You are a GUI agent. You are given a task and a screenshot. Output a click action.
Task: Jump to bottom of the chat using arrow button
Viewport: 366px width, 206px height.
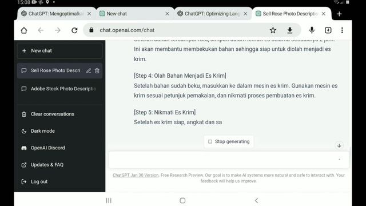tap(339, 145)
